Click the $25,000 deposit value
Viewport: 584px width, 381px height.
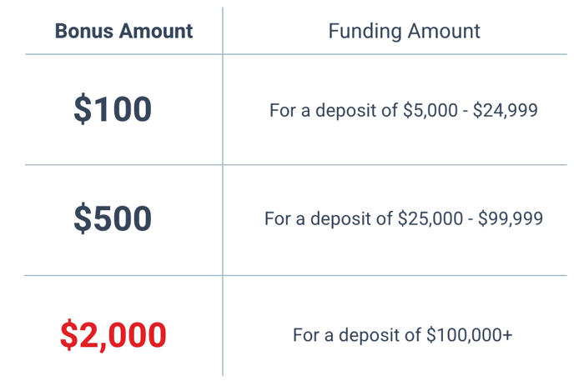[x=430, y=218]
